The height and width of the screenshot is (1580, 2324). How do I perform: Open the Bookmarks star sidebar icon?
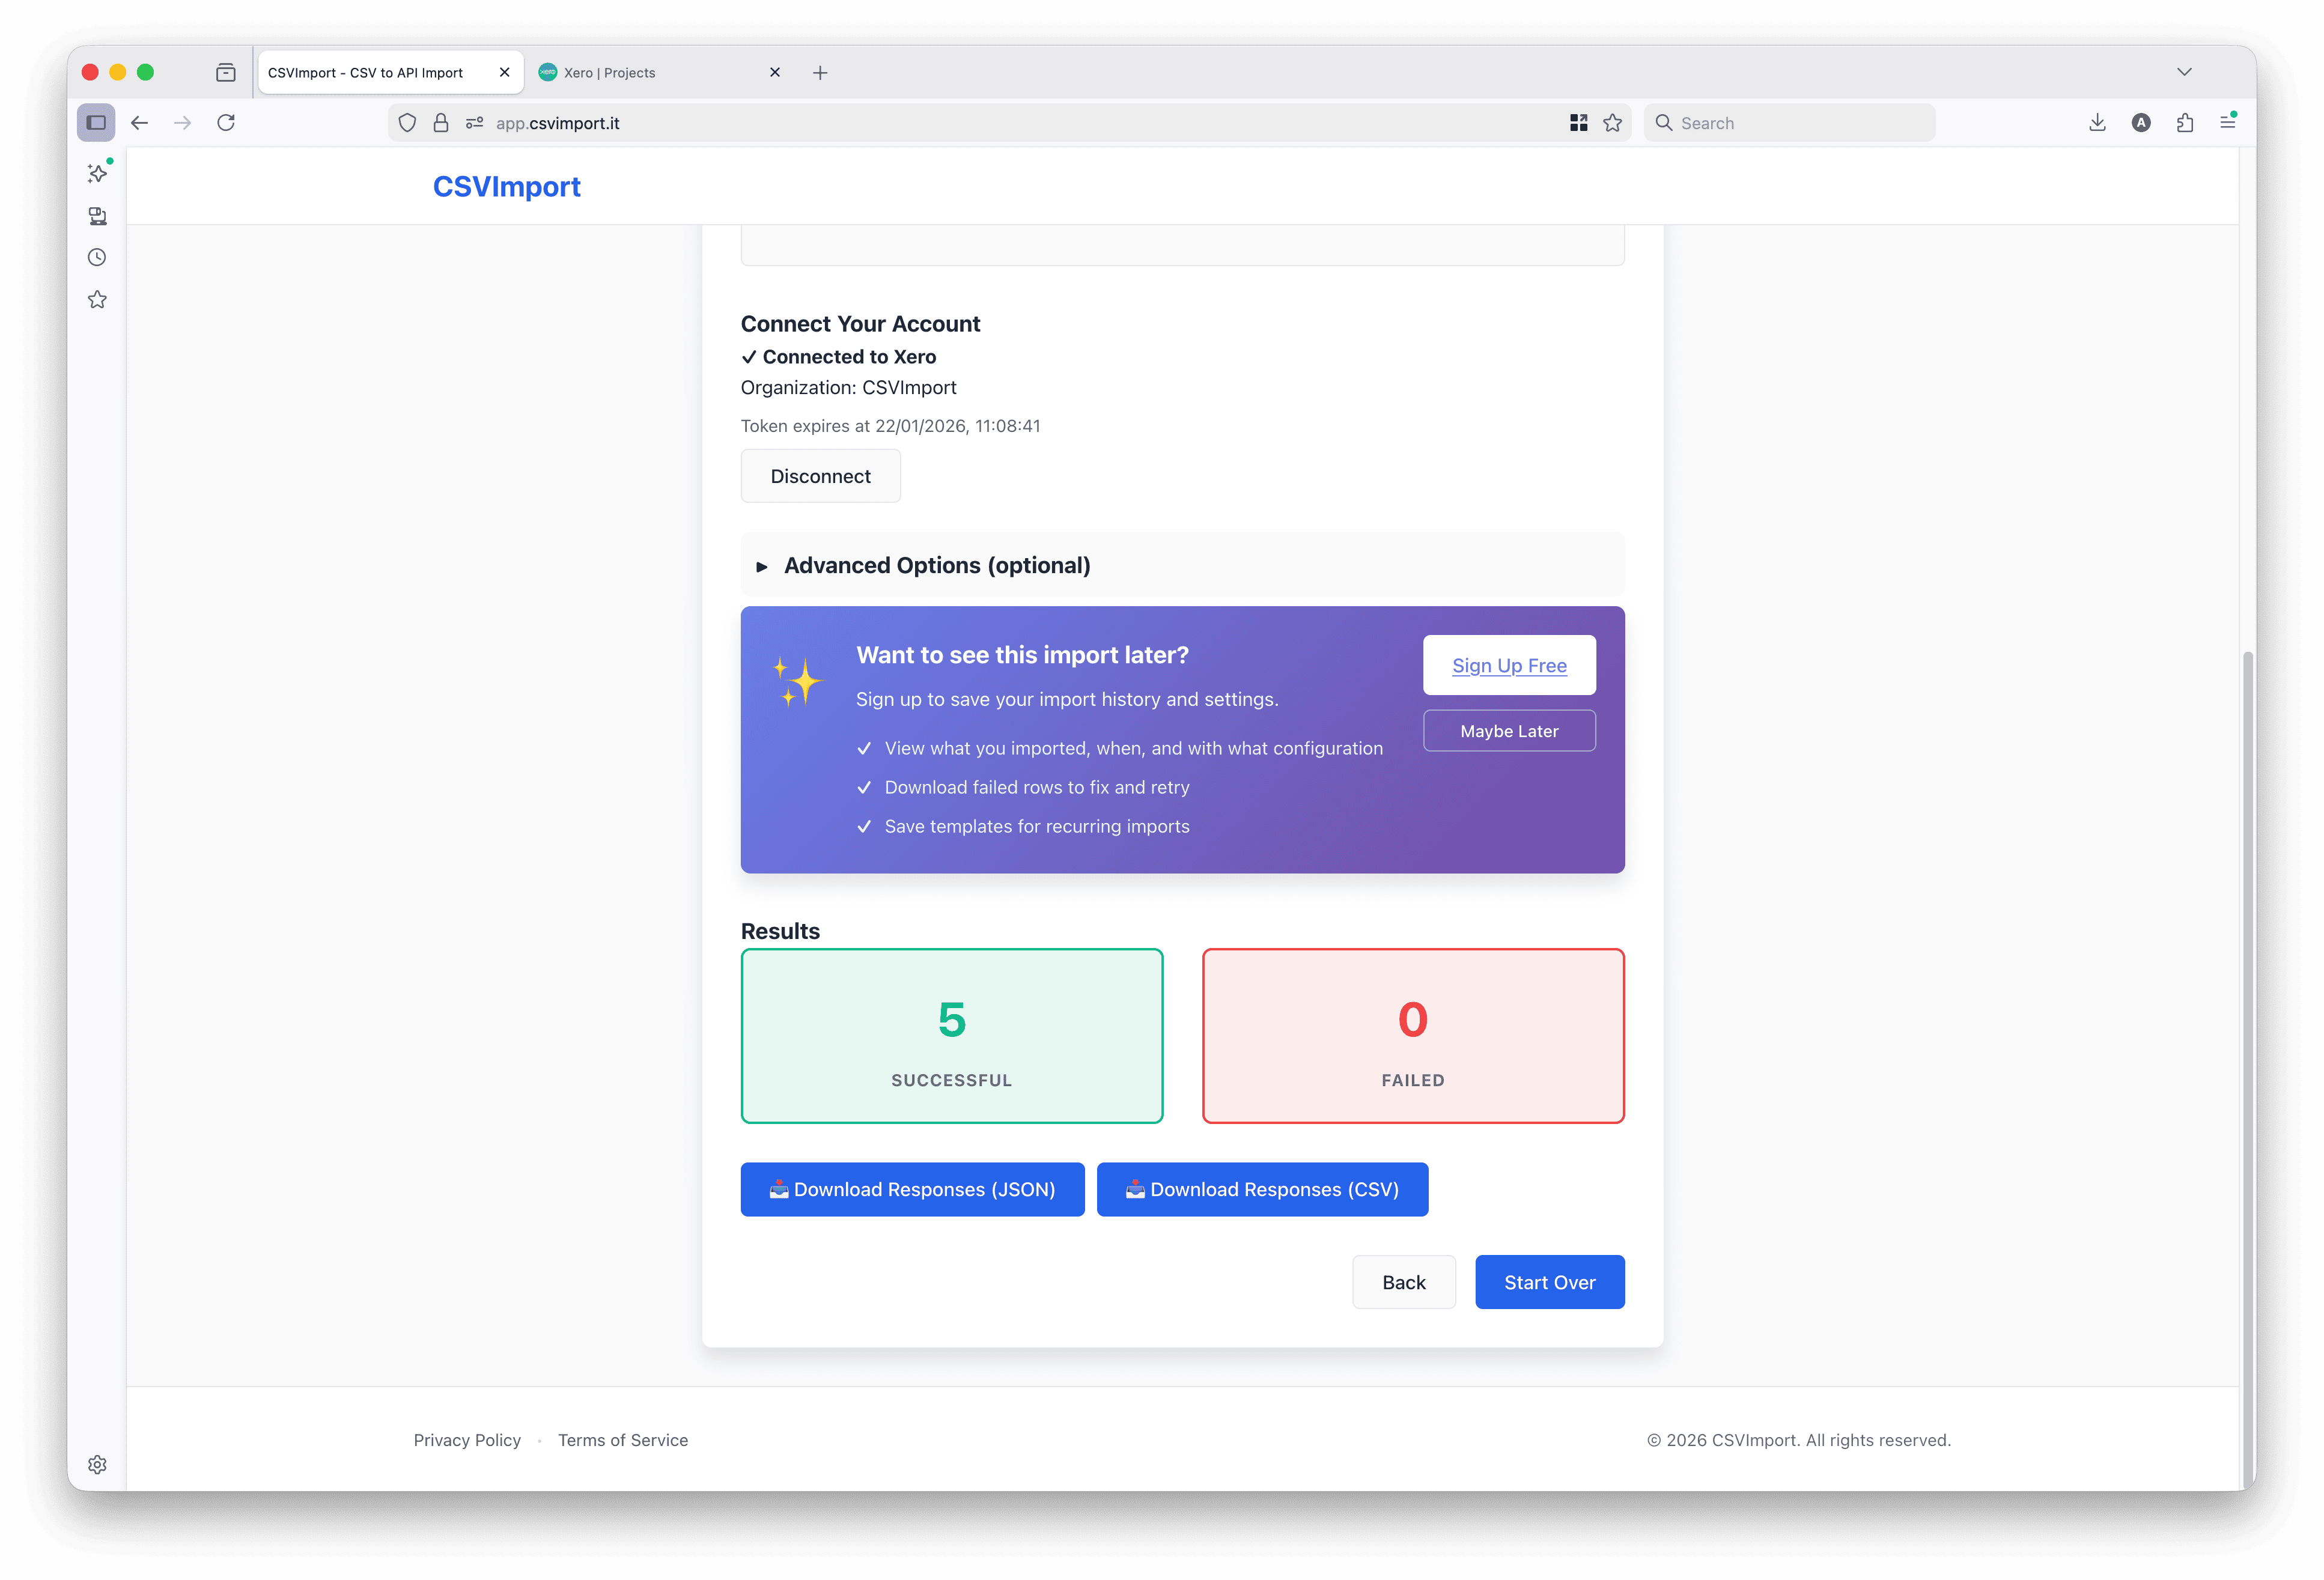(x=97, y=300)
